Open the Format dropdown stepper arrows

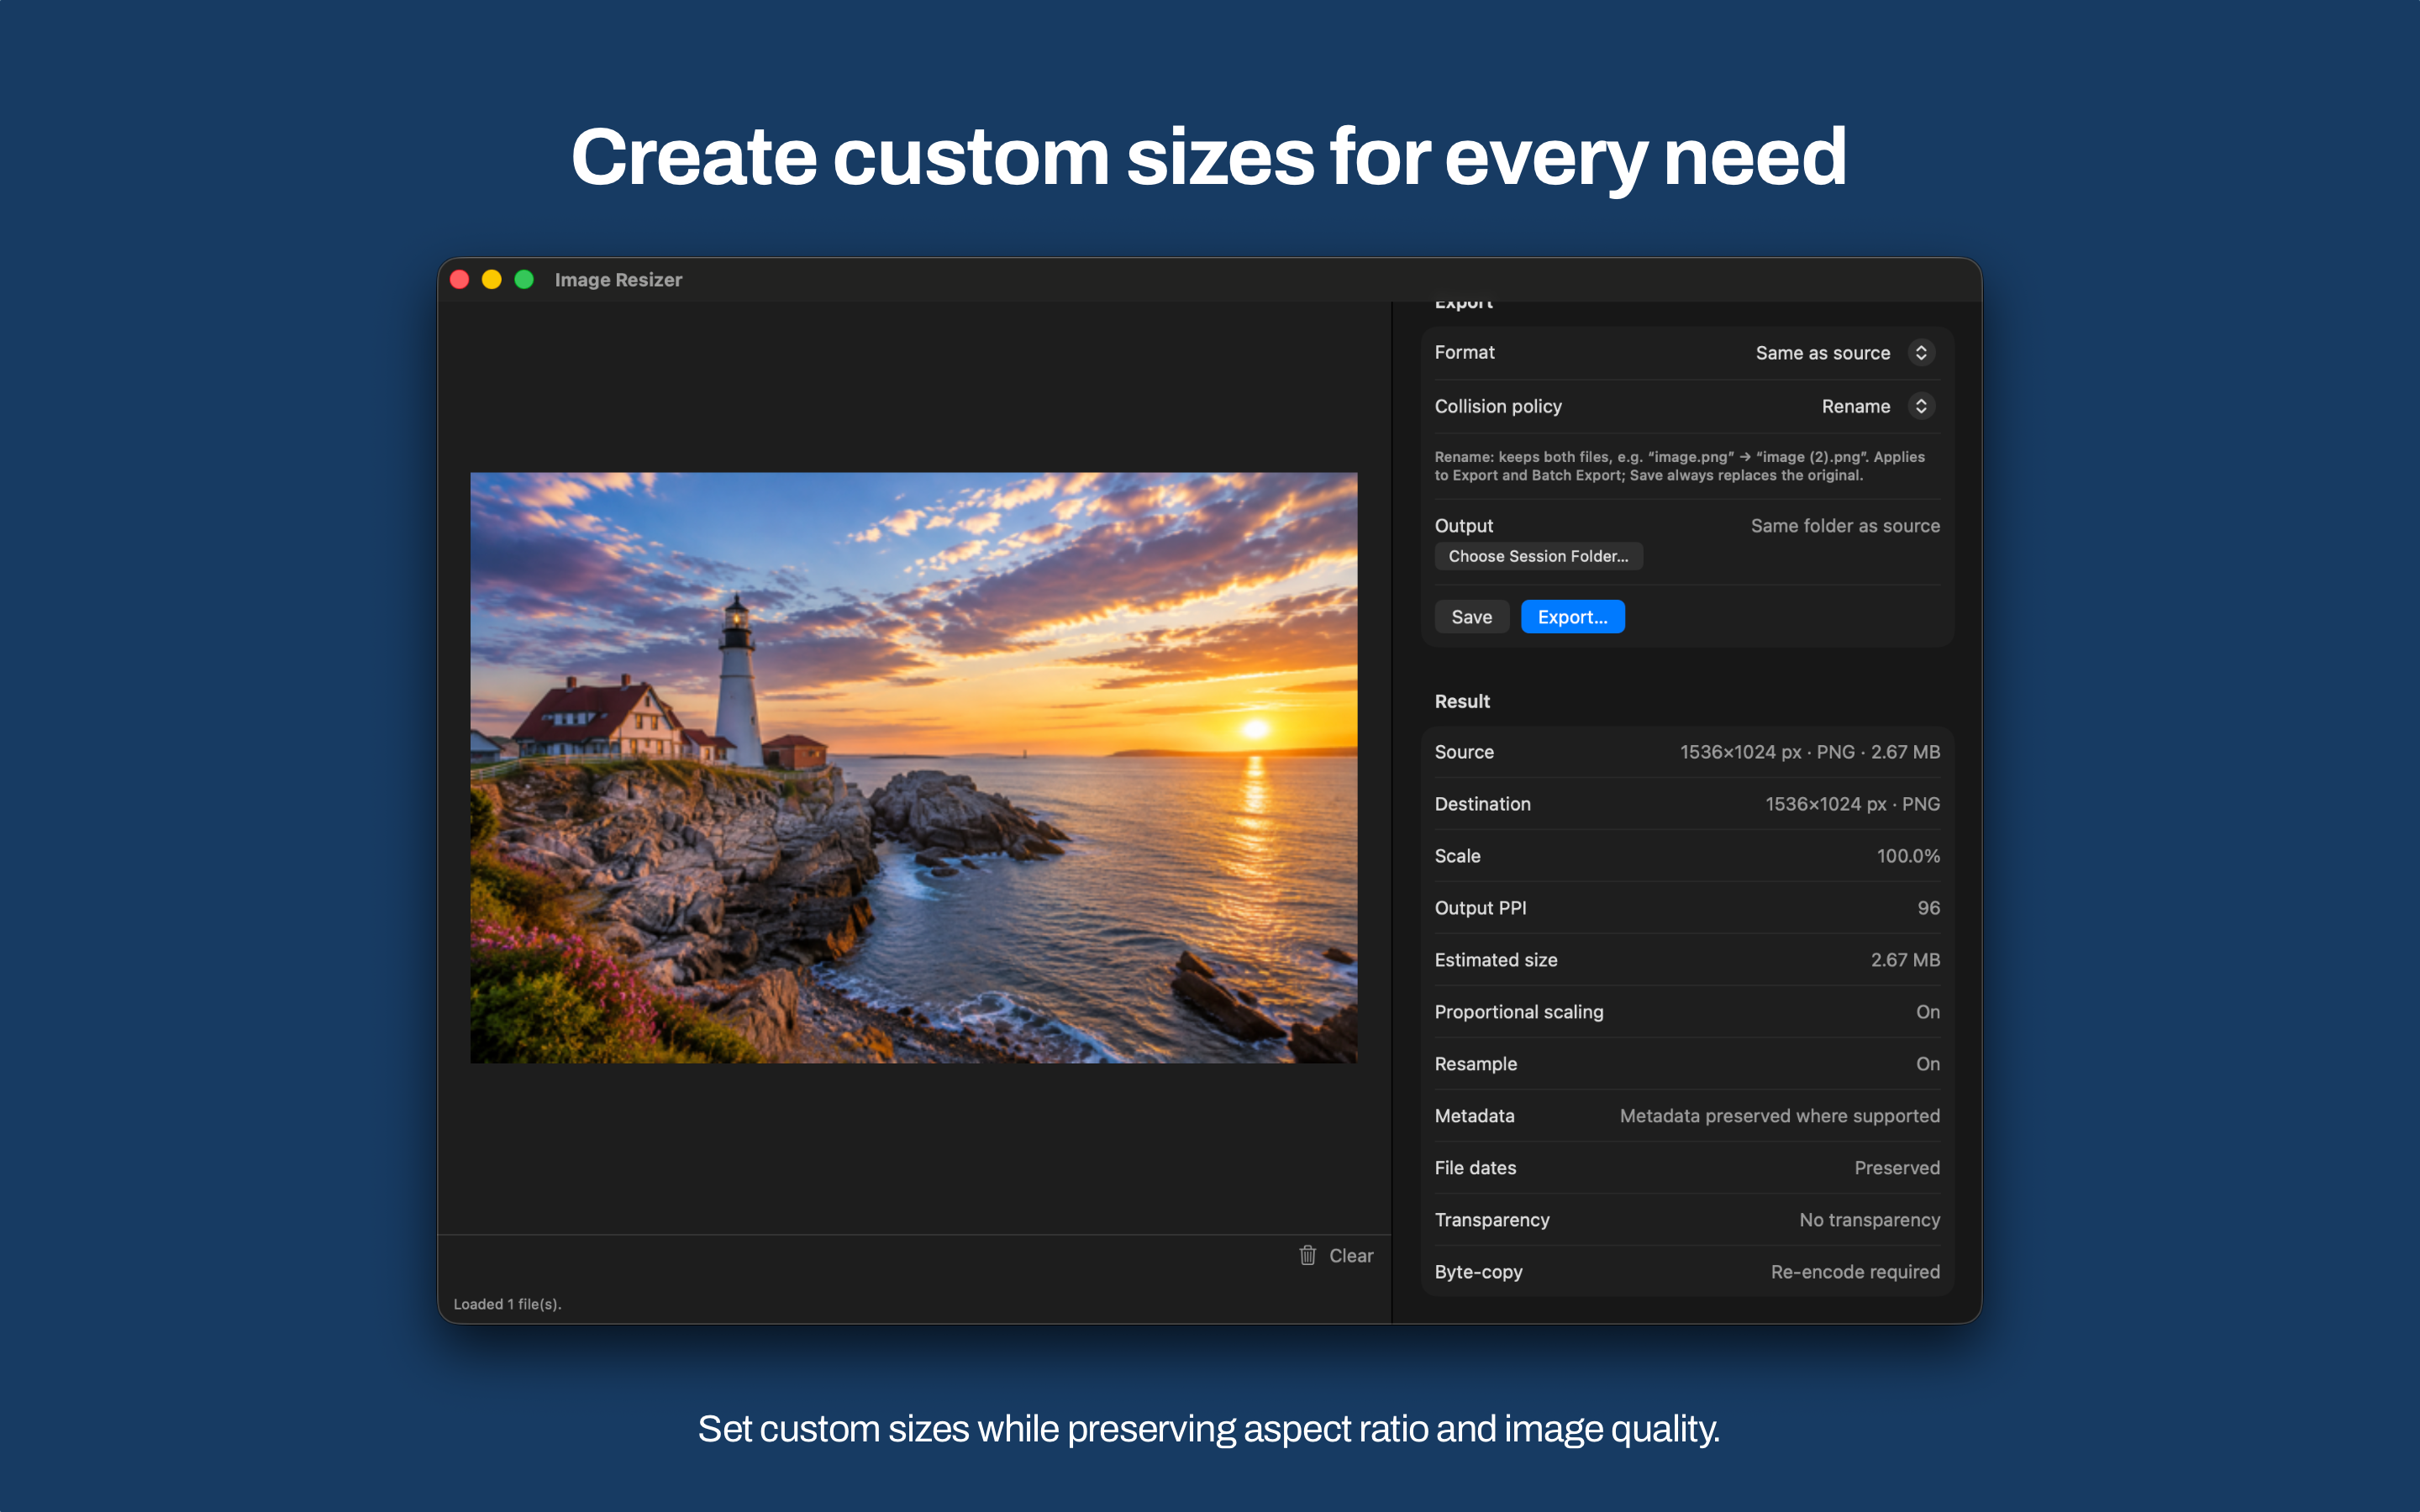[x=1920, y=353]
